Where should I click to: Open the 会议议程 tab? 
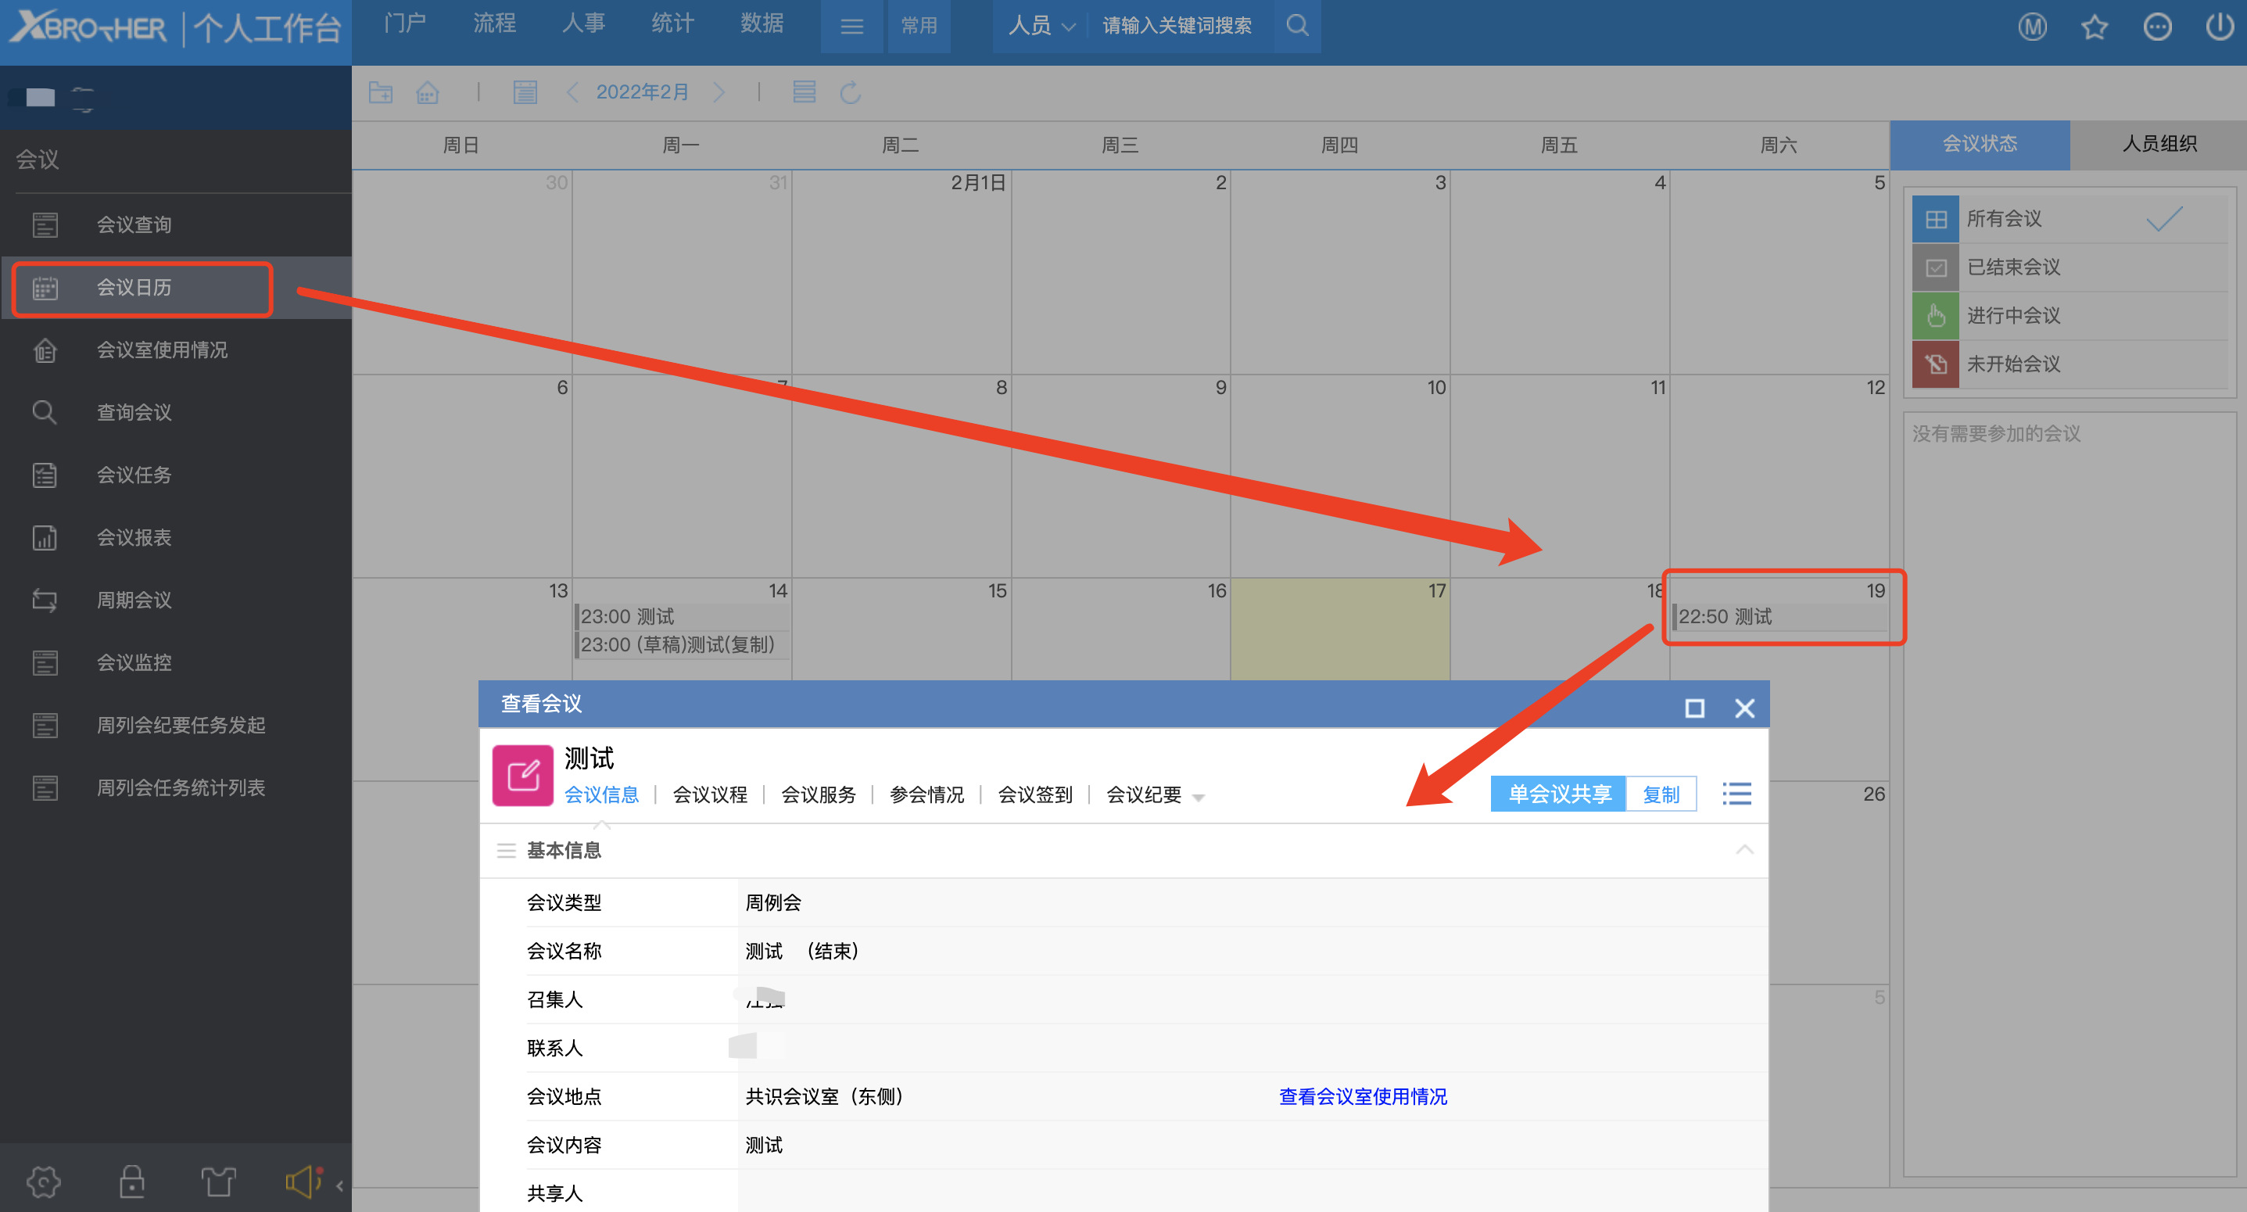[x=709, y=794]
